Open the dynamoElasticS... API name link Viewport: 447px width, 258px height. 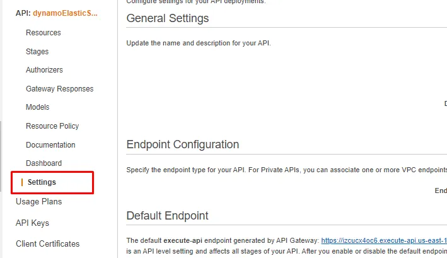coord(65,13)
